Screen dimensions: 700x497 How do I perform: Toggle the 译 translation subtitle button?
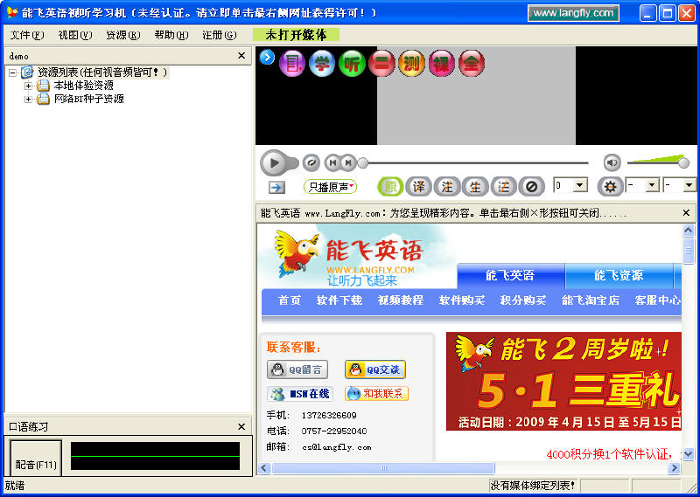pyautogui.click(x=419, y=187)
